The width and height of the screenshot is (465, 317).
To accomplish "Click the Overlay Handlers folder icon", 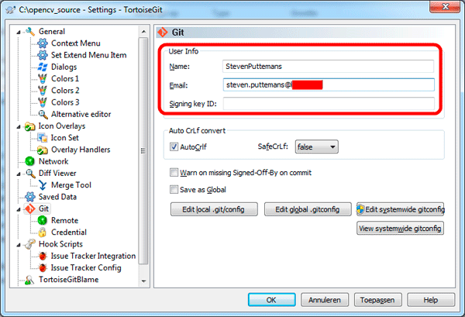I will point(43,150).
